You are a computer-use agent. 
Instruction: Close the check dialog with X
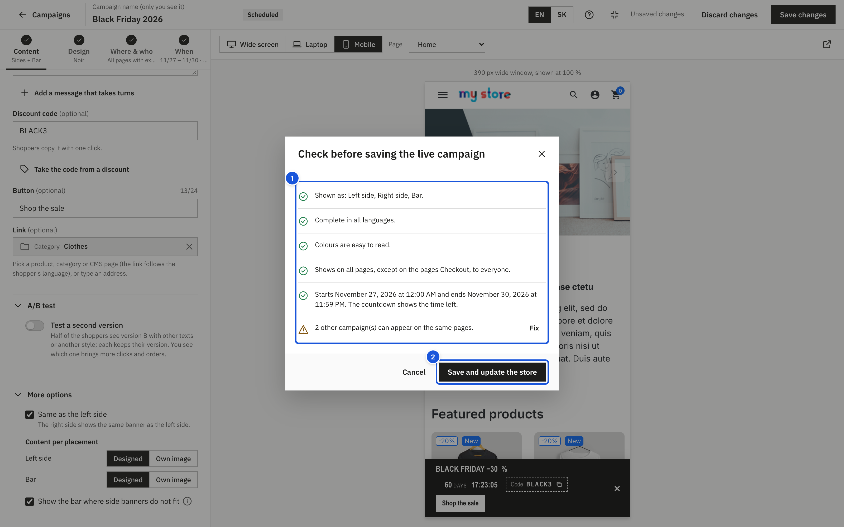point(542,154)
